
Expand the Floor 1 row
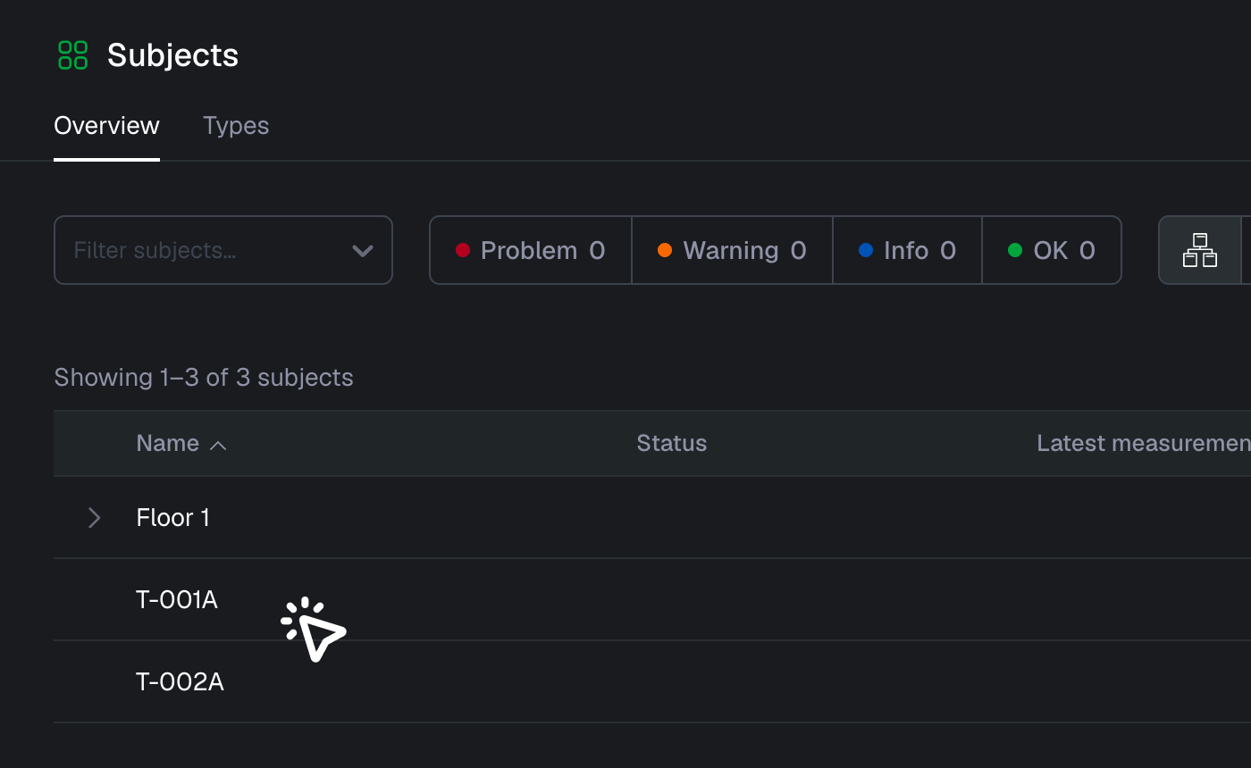94,518
